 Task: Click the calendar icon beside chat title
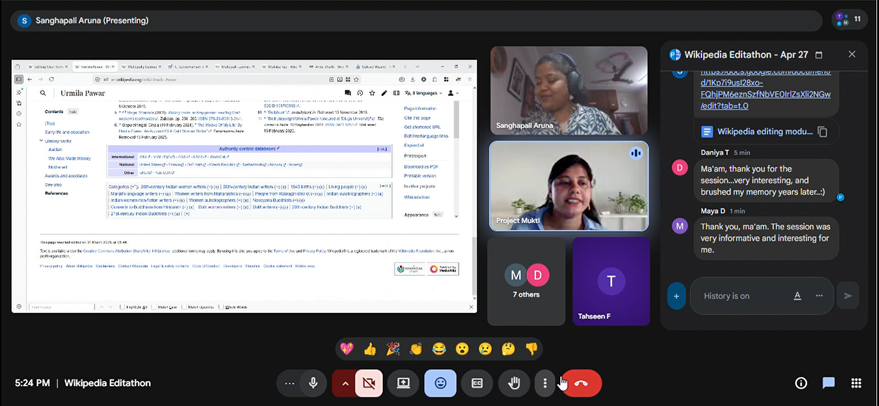click(819, 55)
